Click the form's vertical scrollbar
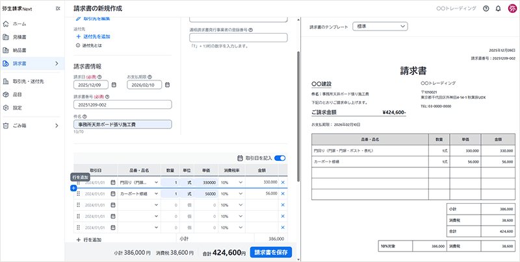The height and width of the screenshot is (262, 520). [298, 116]
